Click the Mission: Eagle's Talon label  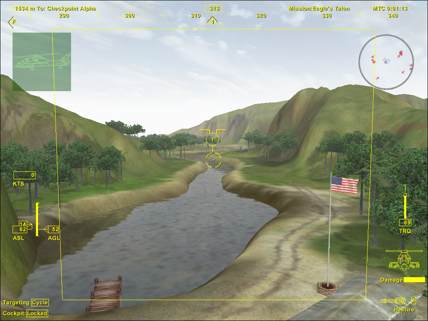click(319, 8)
